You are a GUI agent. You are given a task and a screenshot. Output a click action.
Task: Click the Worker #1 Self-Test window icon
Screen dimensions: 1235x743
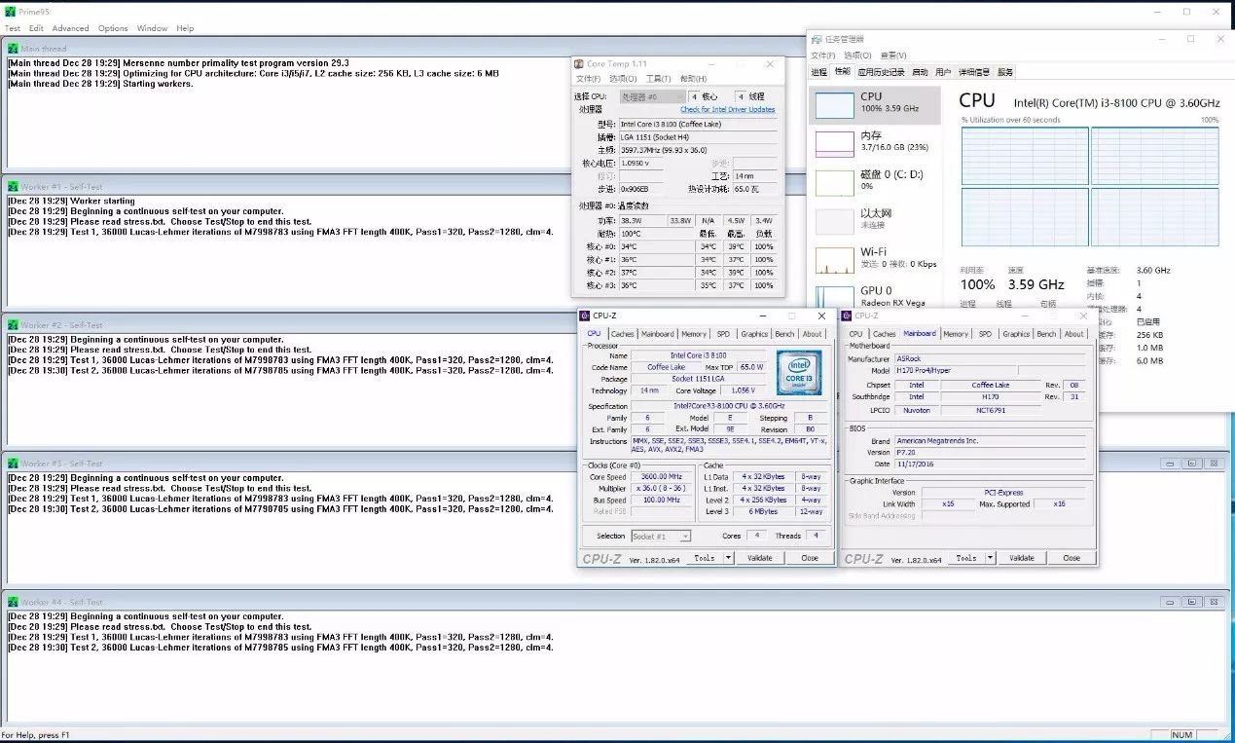pos(13,187)
